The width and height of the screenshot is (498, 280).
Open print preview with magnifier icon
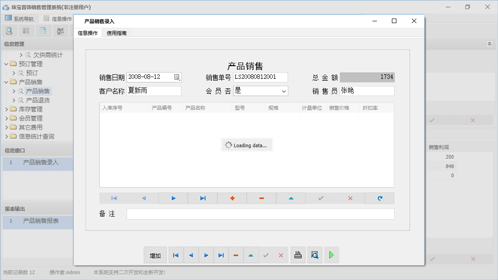[x=314, y=255]
